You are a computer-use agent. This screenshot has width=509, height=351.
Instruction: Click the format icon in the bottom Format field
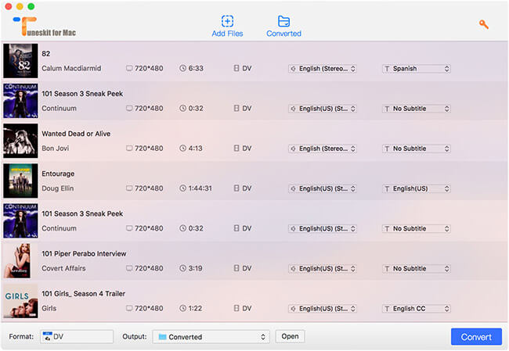pyautogui.click(x=48, y=336)
